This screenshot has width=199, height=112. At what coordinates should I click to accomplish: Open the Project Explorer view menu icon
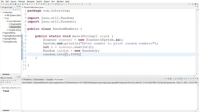(20, 10)
